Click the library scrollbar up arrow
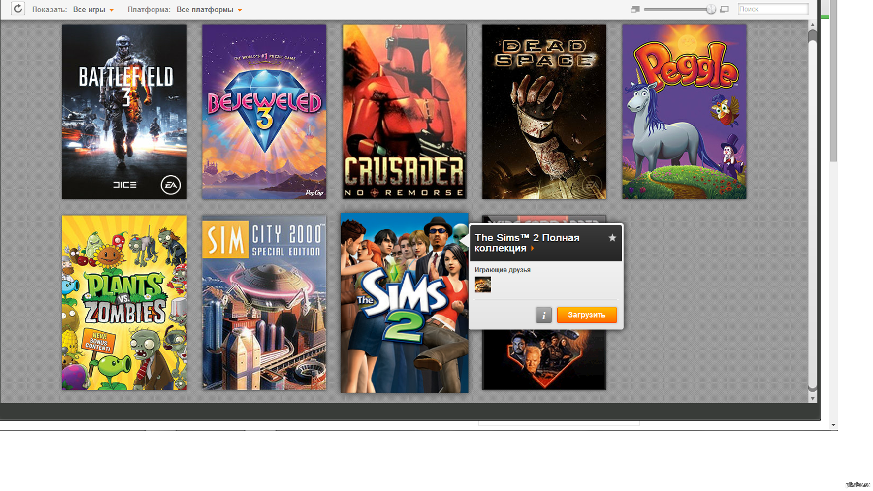This screenshot has height=491, width=873. [812, 25]
